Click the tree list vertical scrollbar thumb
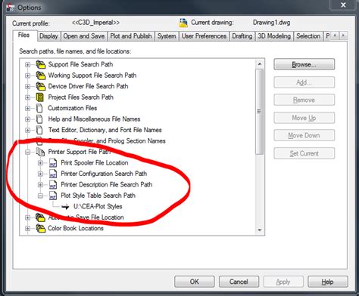Viewport: 359px width, 296px height. click(259, 112)
